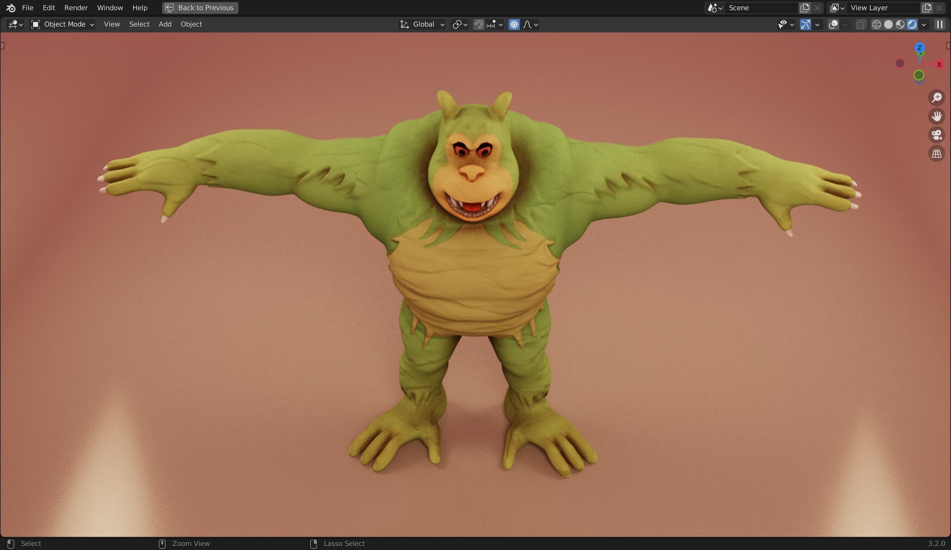Screen dimensions: 951x550
Task: Click the Z axis on navigation gizmo
Action: (x=920, y=48)
